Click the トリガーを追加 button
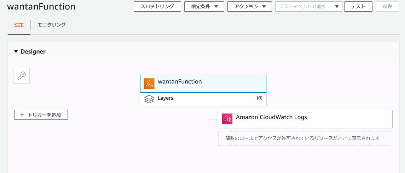This screenshot has width=405, height=173. pyautogui.click(x=41, y=115)
